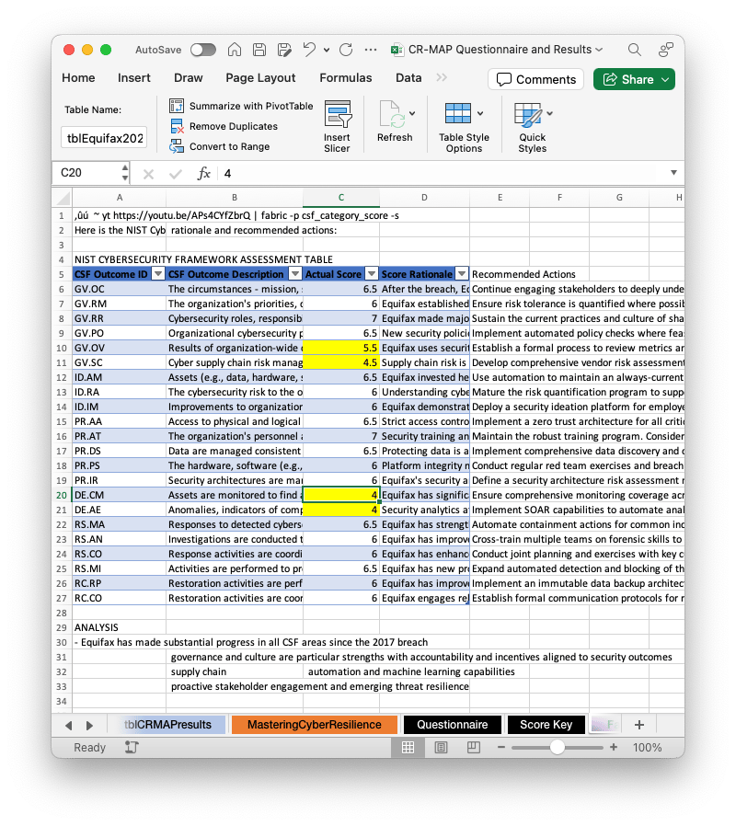Click the Table Name input field
736x826 pixels.
104,138
